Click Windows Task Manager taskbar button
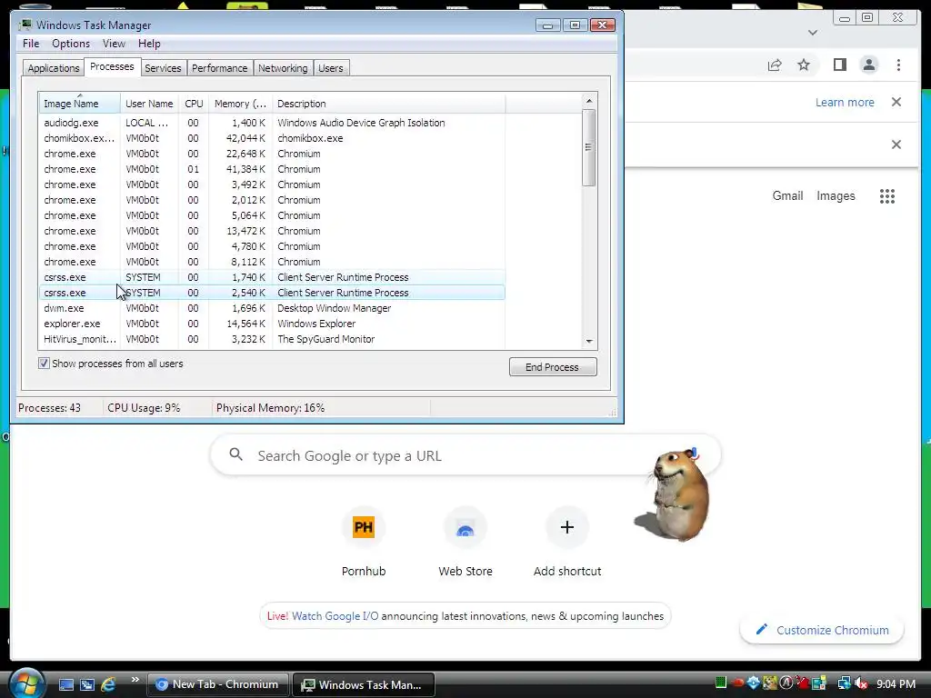The height and width of the screenshot is (698, 931). pyautogui.click(x=363, y=684)
